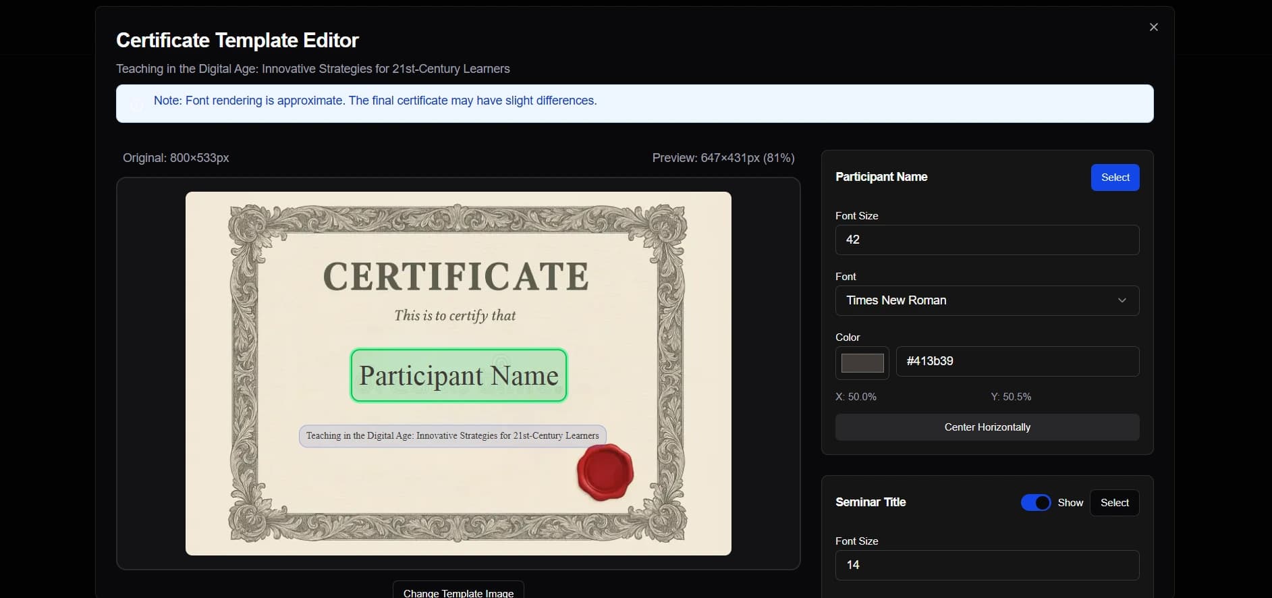Open the Participant Name color swatch picker
Screen dimensions: 1272x598
coord(862,362)
